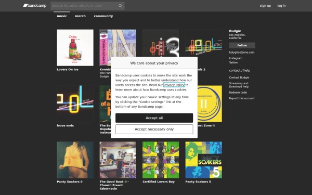This screenshot has width=312, height=195.
Task: Open the log in link
Action: coord(281,6)
